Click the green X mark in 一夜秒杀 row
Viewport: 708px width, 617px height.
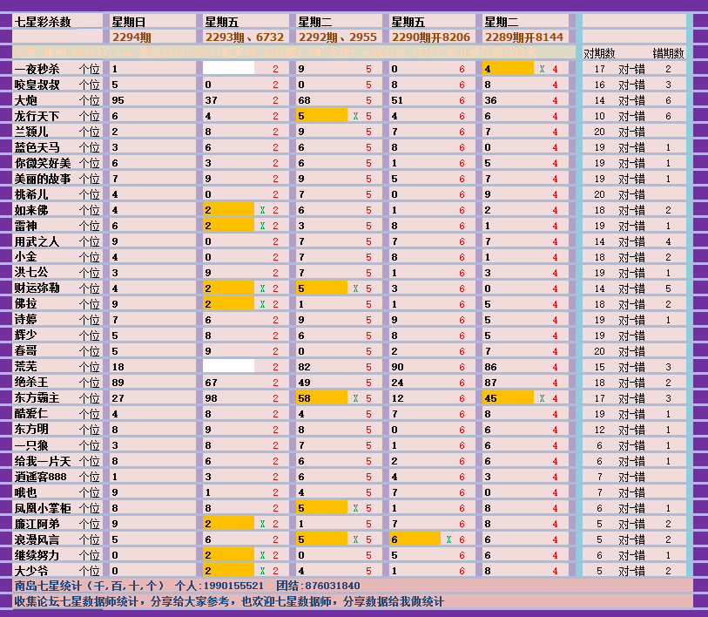(542, 69)
